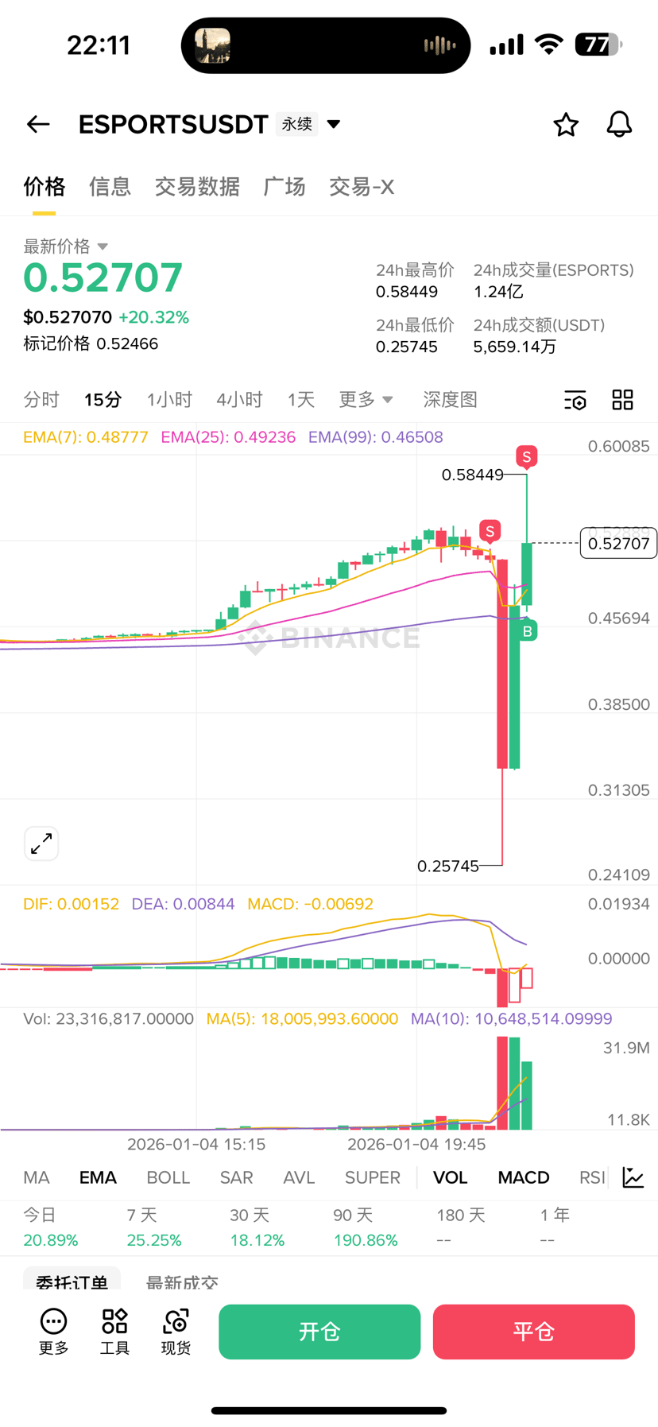Tap the top S sell marker
Screen dimensions: 658x1427
[x=526, y=457]
